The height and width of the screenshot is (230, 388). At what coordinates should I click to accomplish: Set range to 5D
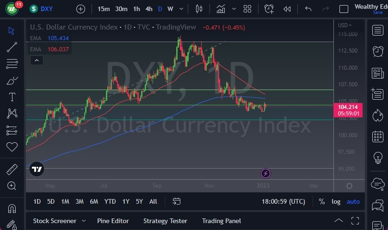click(51, 201)
